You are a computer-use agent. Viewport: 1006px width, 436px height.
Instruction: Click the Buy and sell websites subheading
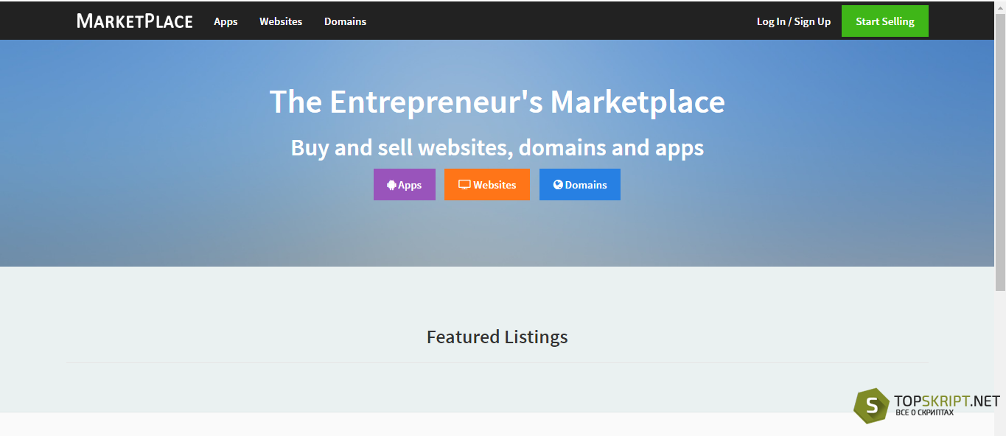[497, 147]
